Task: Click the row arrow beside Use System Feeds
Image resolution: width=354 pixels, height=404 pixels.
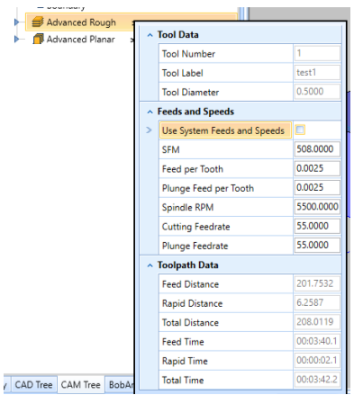Action: pyautogui.click(x=149, y=130)
